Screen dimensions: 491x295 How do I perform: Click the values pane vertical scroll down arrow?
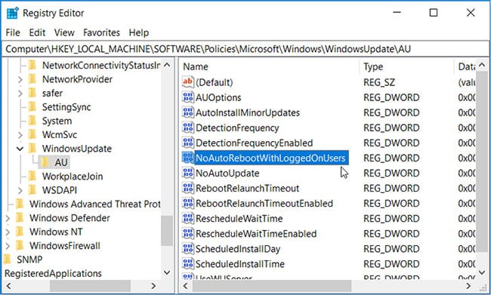(x=482, y=272)
